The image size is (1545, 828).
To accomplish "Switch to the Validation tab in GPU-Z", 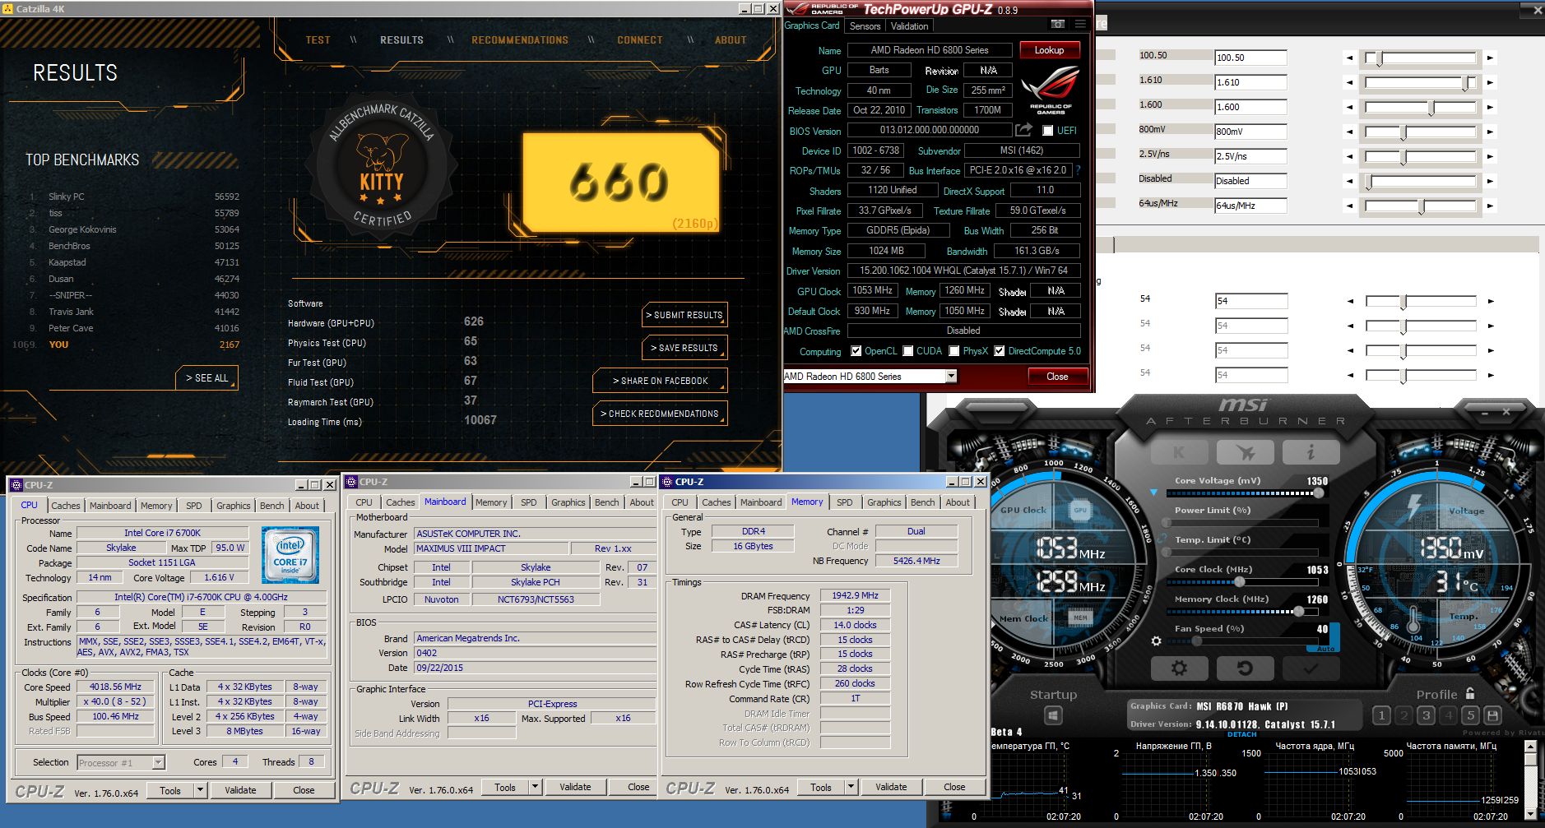I will tap(909, 26).
